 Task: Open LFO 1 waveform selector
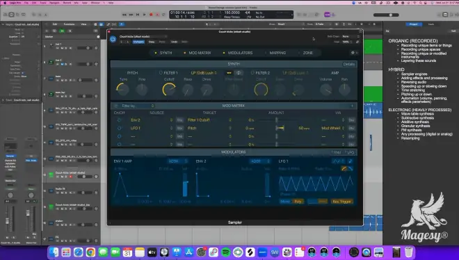(x=339, y=161)
